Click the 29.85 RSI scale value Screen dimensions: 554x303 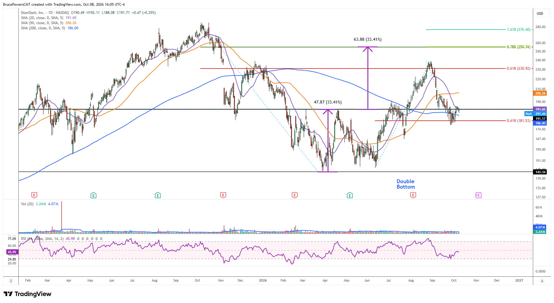[x=12, y=259]
